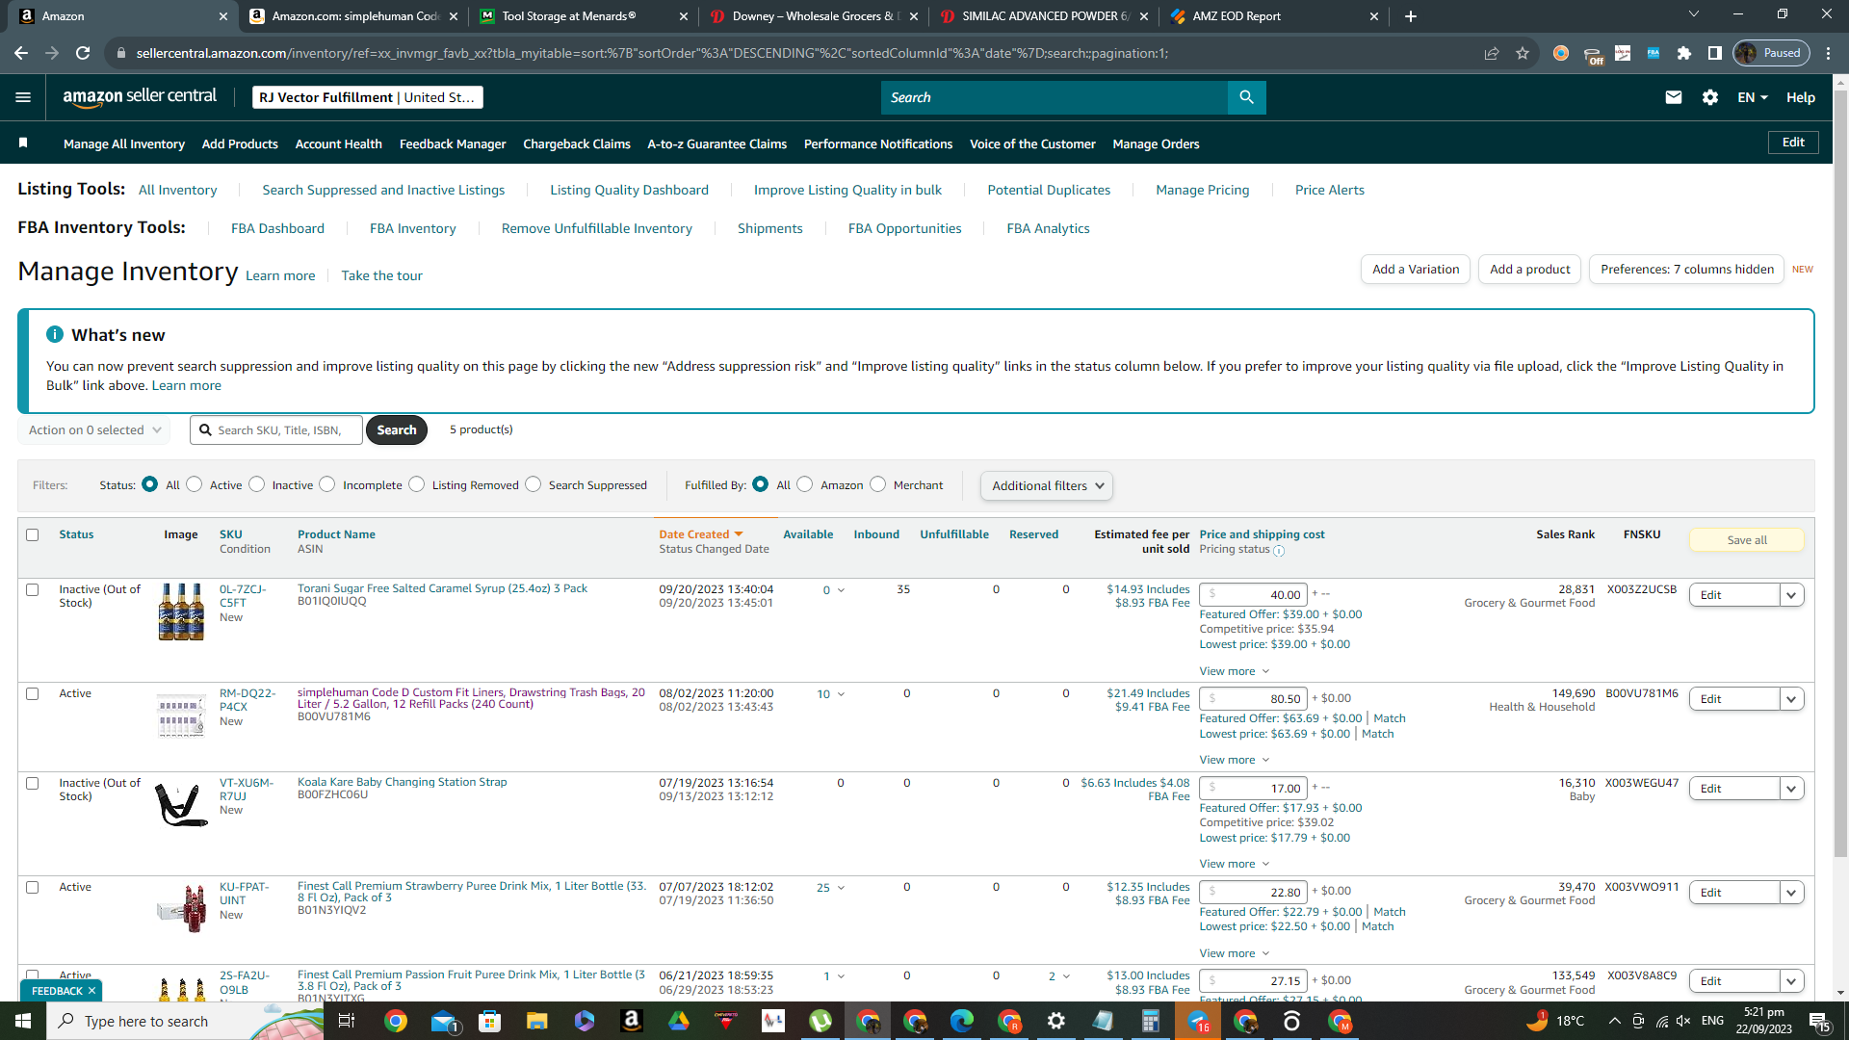Click the price field for Torani Syrup
The image size is (1849, 1040).
1253,595
